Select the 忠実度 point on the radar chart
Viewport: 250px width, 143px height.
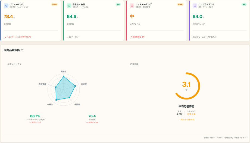tap(75, 86)
